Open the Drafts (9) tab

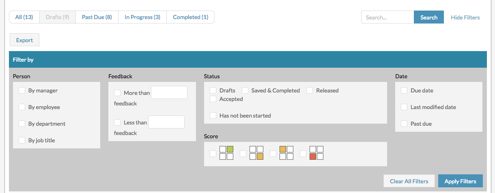(x=58, y=17)
